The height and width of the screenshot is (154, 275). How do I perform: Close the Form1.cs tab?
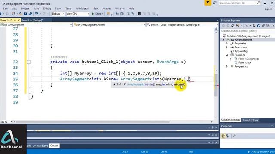pos(19,20)
